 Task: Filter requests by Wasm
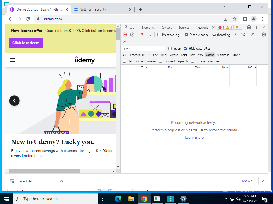(210, 55)
